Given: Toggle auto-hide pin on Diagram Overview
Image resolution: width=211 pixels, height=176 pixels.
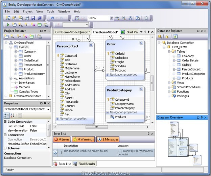Looking at the screenshot, I should pyautogui.click(x=202, y=118).
